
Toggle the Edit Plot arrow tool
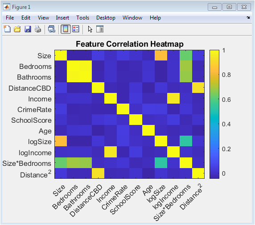[x=90, y=29]
